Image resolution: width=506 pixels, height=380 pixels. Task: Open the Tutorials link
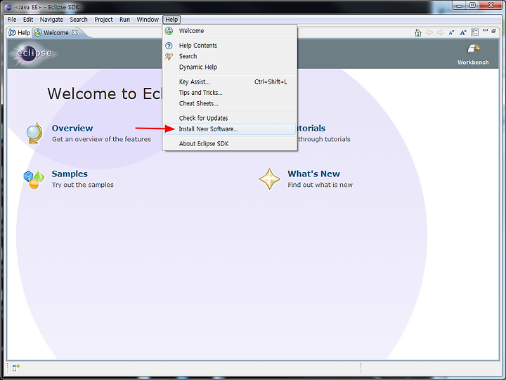point(311,129)
